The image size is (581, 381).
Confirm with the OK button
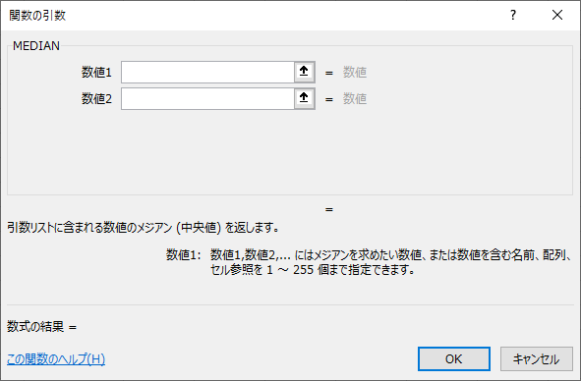click(x=454, y=358)
